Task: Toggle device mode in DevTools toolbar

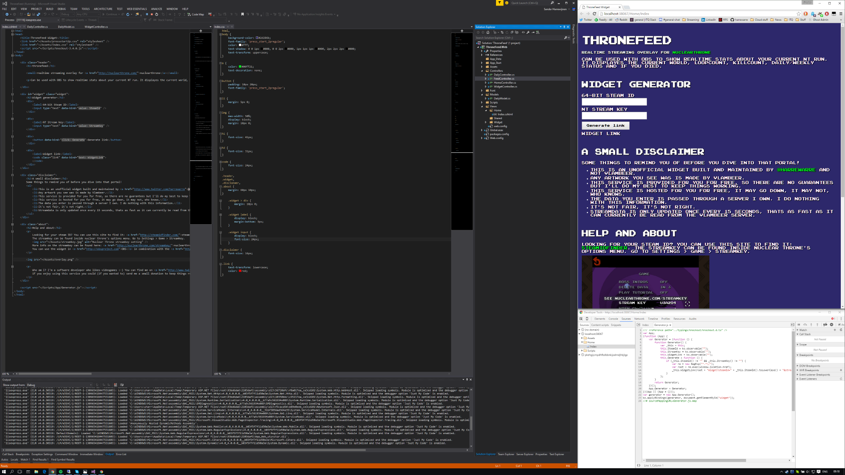Action: pos(587,319)
